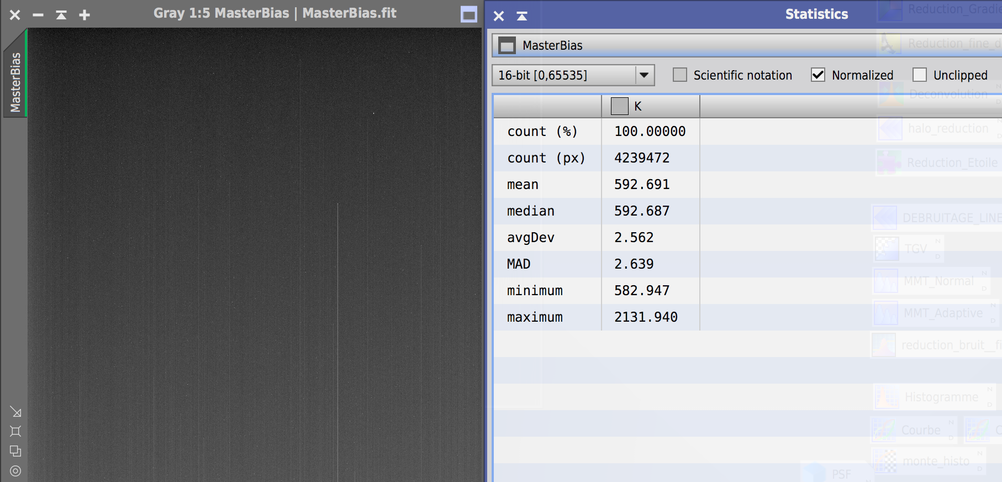1002x482 pixels.
Task: Click the MAD value 2.639
Action: (x=634, y=264)
